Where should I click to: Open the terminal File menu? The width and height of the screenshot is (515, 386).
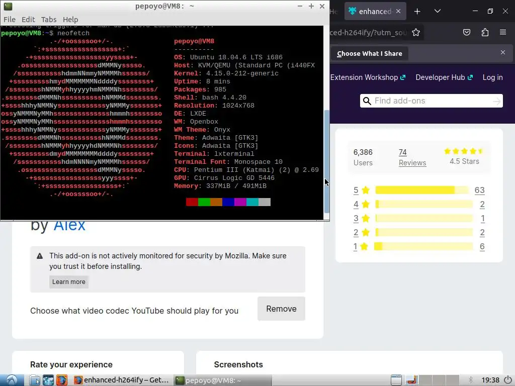(x=10, y=20)
